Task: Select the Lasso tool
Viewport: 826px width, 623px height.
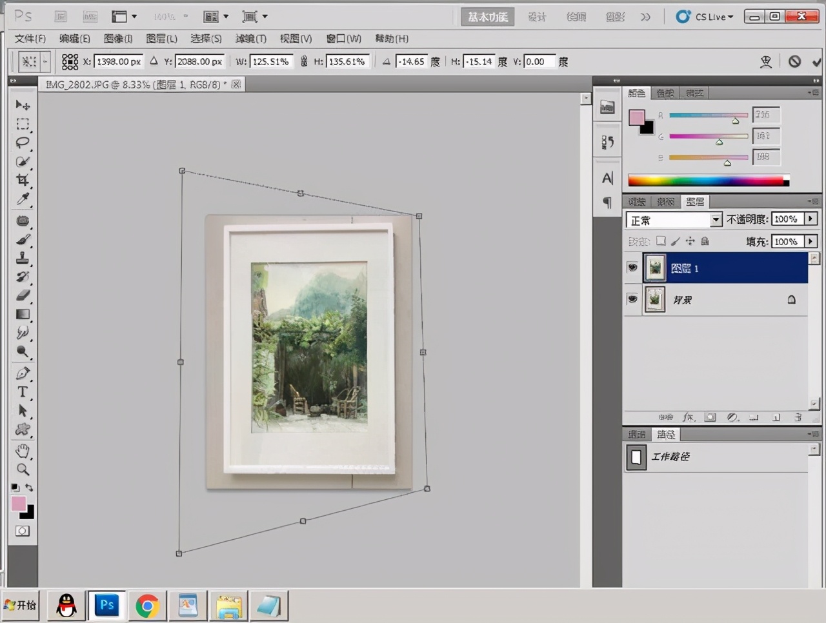Action: click(x=23, y=143)
